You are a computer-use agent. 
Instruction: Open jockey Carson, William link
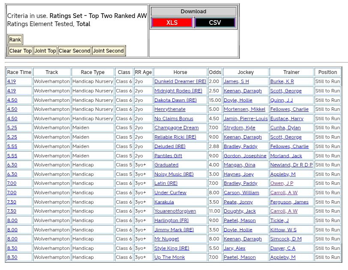241,193
